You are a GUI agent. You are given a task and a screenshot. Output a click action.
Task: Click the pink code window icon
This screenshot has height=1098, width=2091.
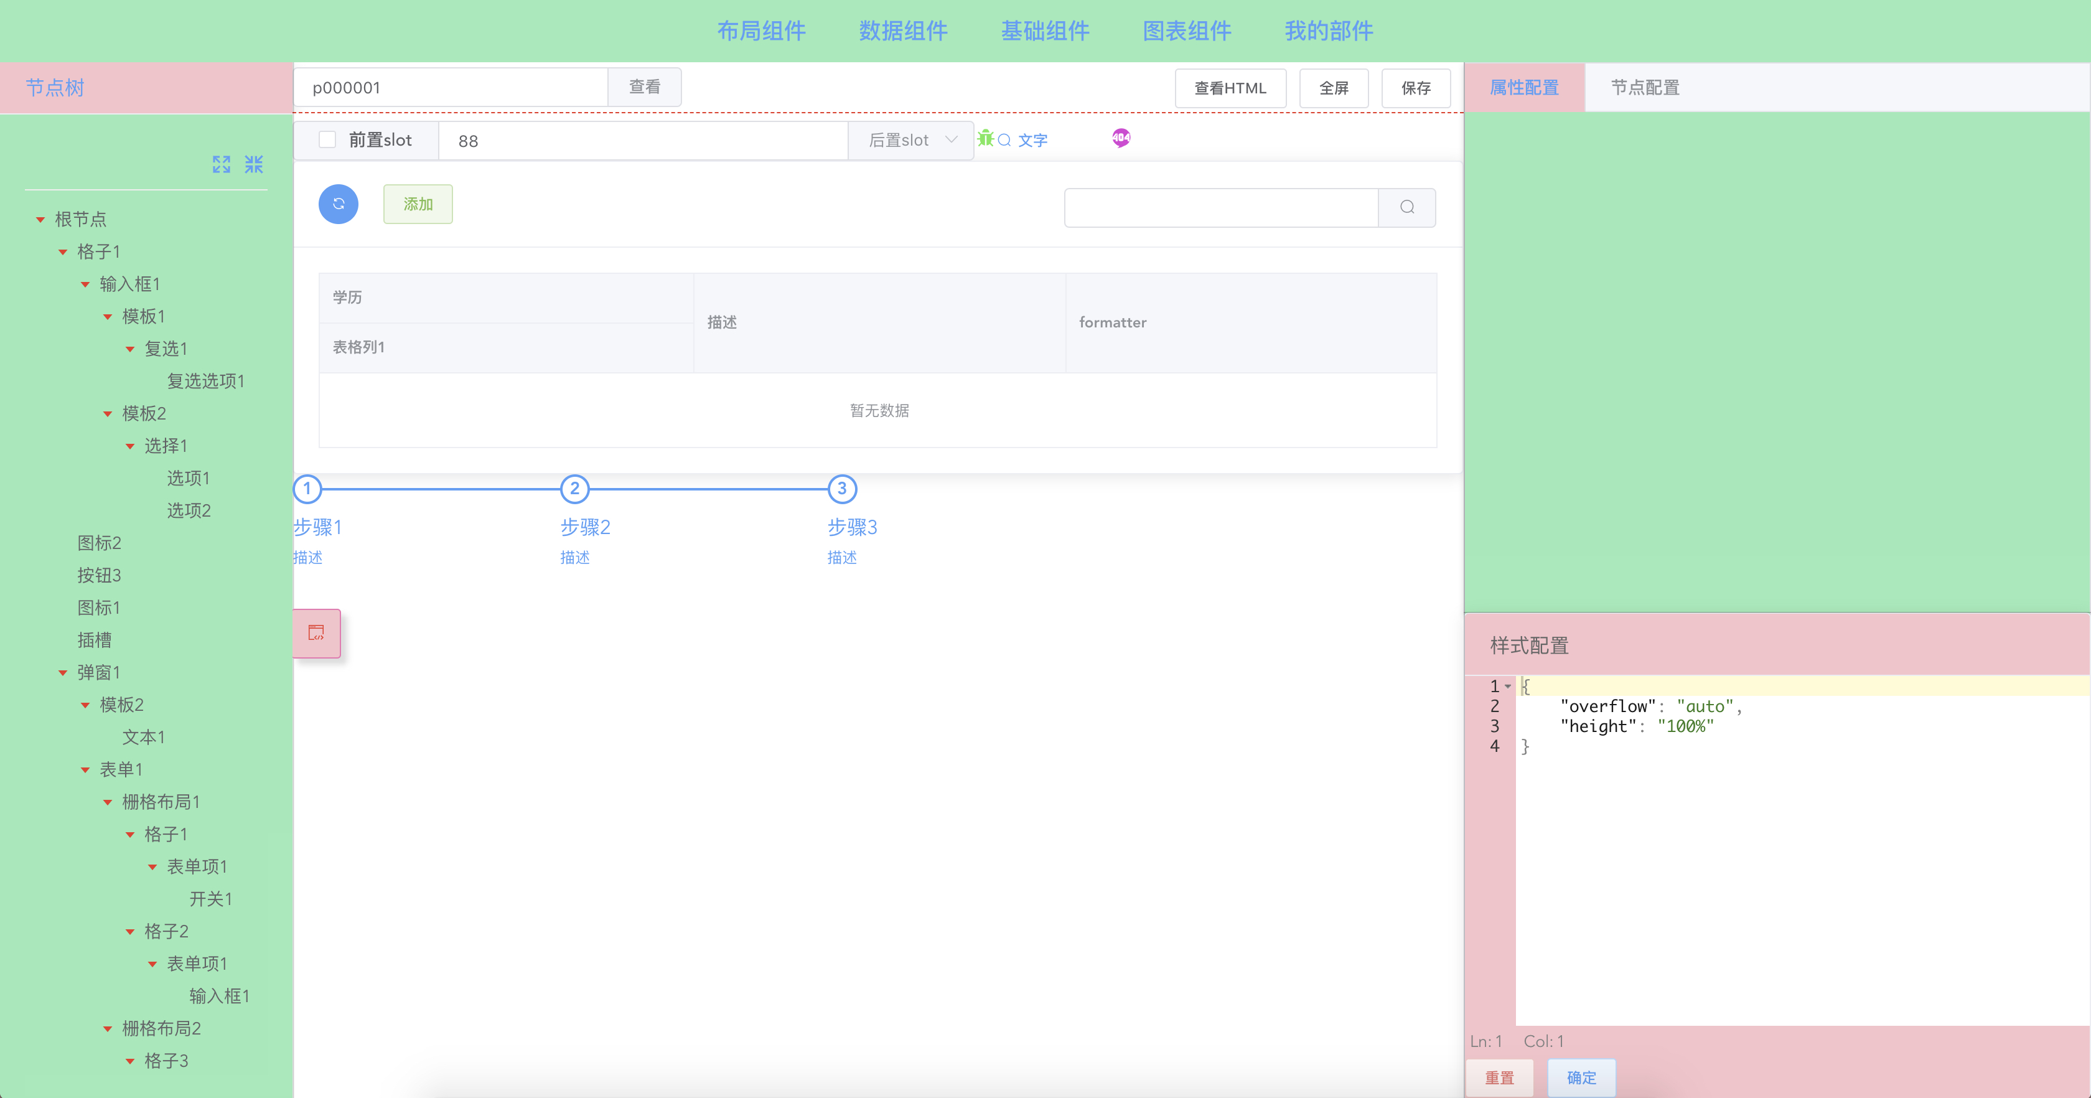(317, 632)
